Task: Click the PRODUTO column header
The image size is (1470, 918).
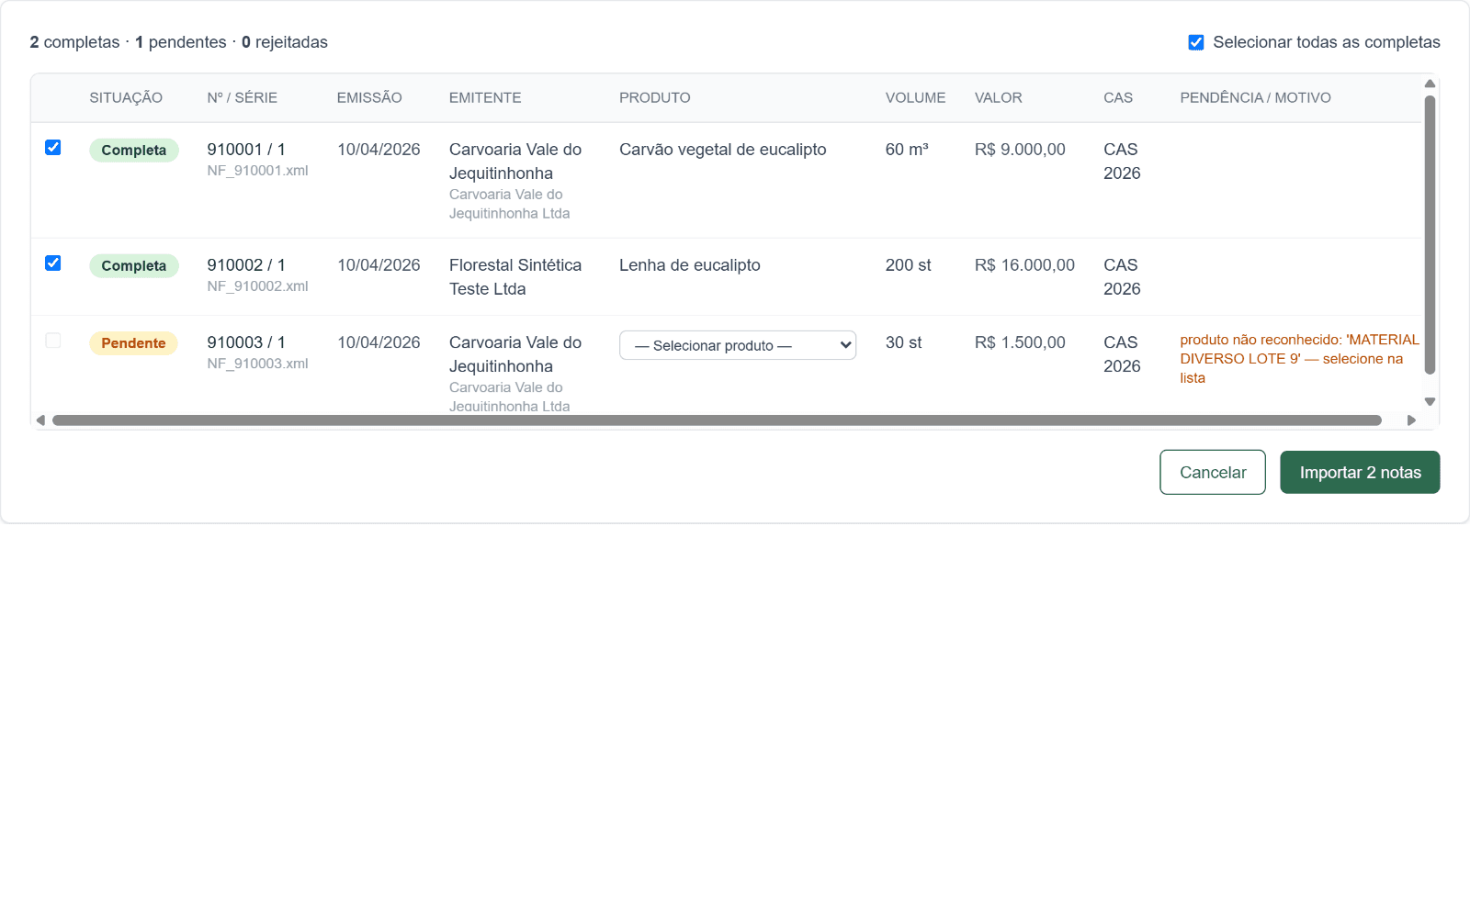Action: [655, 97]
